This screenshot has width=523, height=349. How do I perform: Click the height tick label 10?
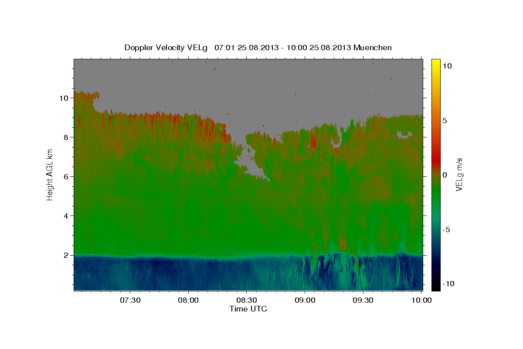[64, 98]
